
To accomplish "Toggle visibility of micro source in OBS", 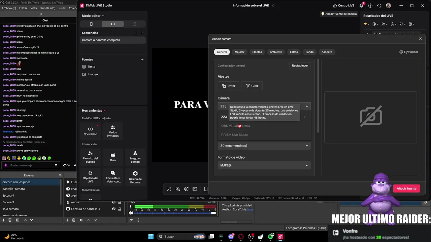I will [x=114, y=202].
